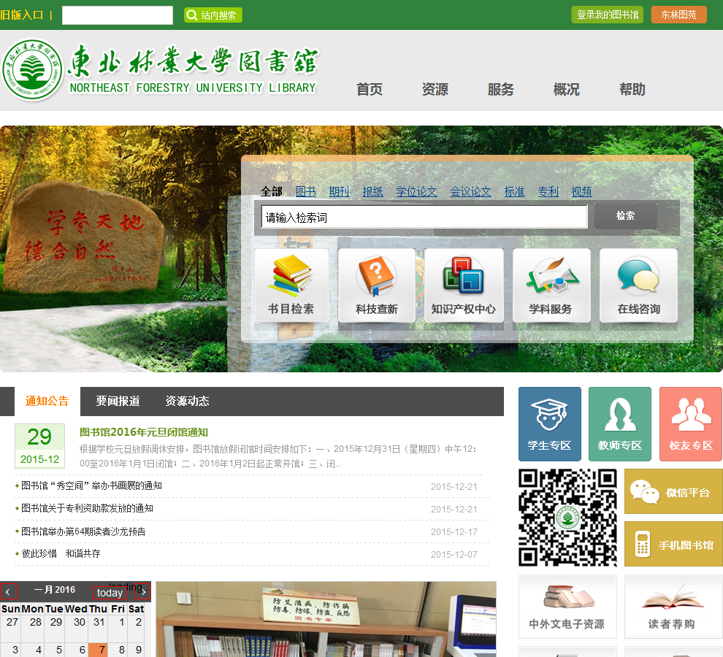Open the 图书馆“秀空间”举办书画展的通知 notice

point(92,485)
